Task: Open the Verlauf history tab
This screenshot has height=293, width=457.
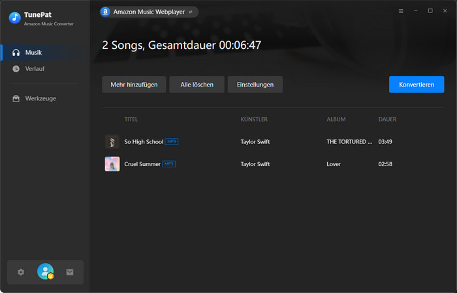Action: pos(35,68)
